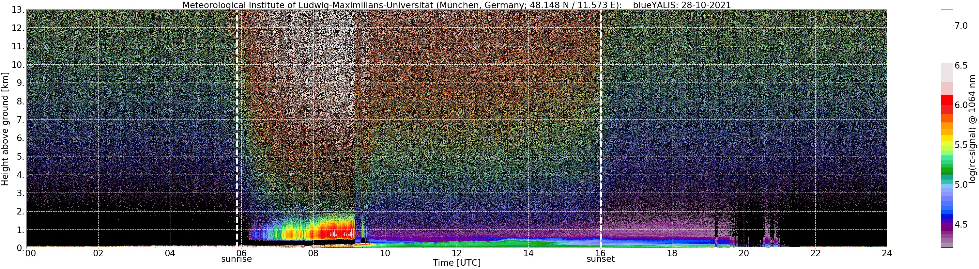Screen dimensions: 979x269
Task: Click the time-axis tick label 24
Action: coord(887,253)
